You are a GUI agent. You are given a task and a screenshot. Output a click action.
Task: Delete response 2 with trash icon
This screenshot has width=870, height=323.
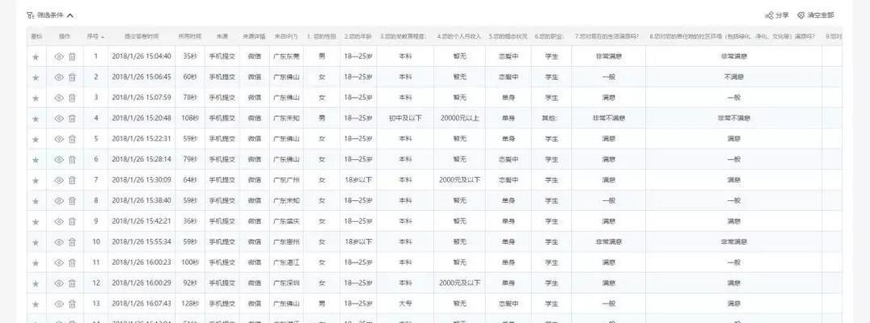click(x=72, y=78)
